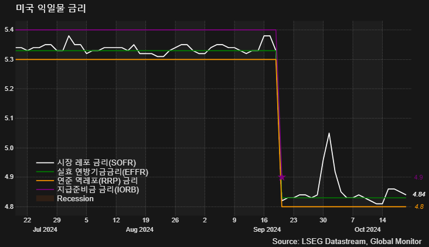This screenshot has height=247, width=429.
Task: Click the purple 4.9 value label at right
Action: tap(418, 177)
